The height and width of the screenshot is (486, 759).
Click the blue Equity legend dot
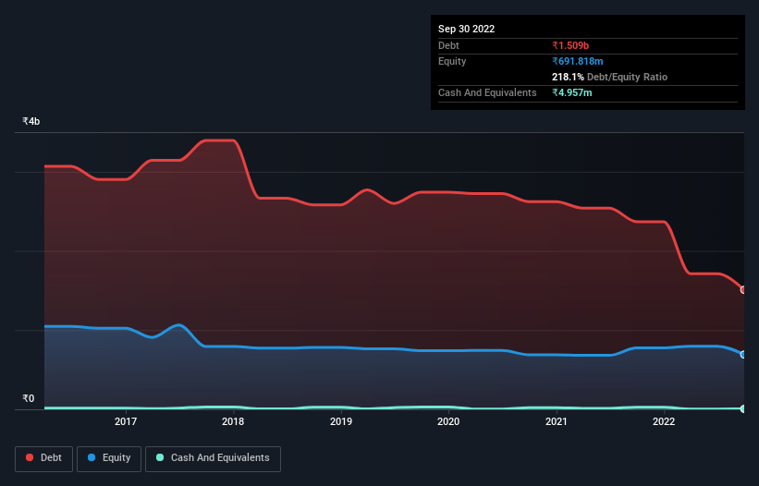click(92, 457)
